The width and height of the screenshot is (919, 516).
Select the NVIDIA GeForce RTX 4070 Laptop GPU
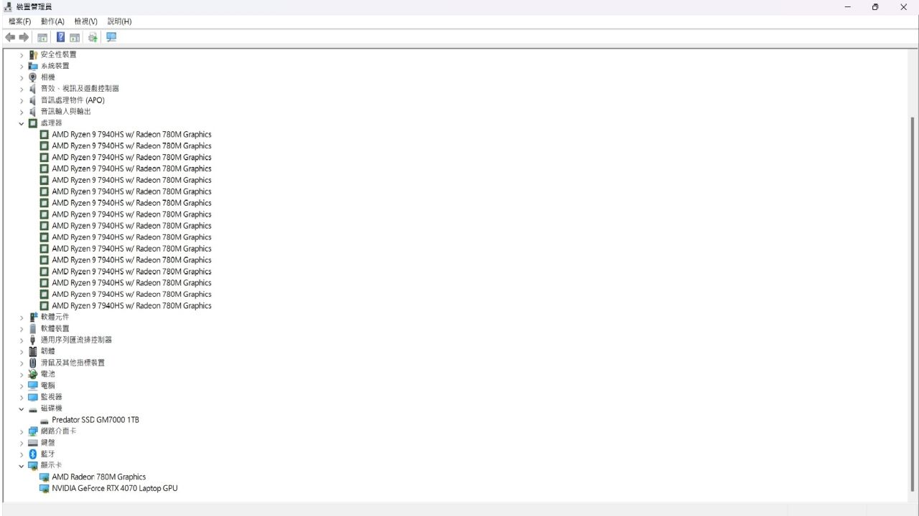(x=115, y=488)
